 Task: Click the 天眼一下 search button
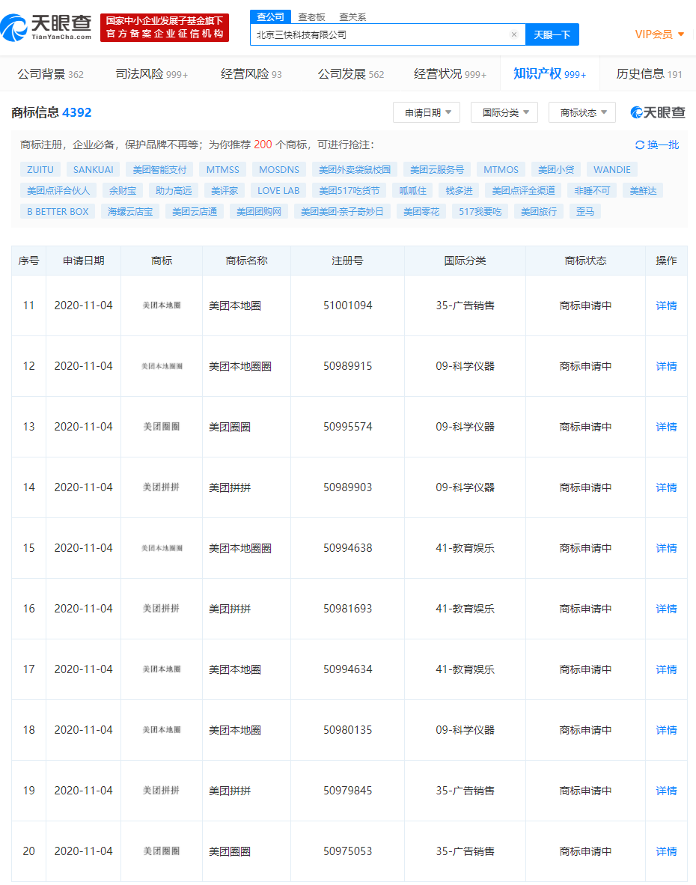552,34
